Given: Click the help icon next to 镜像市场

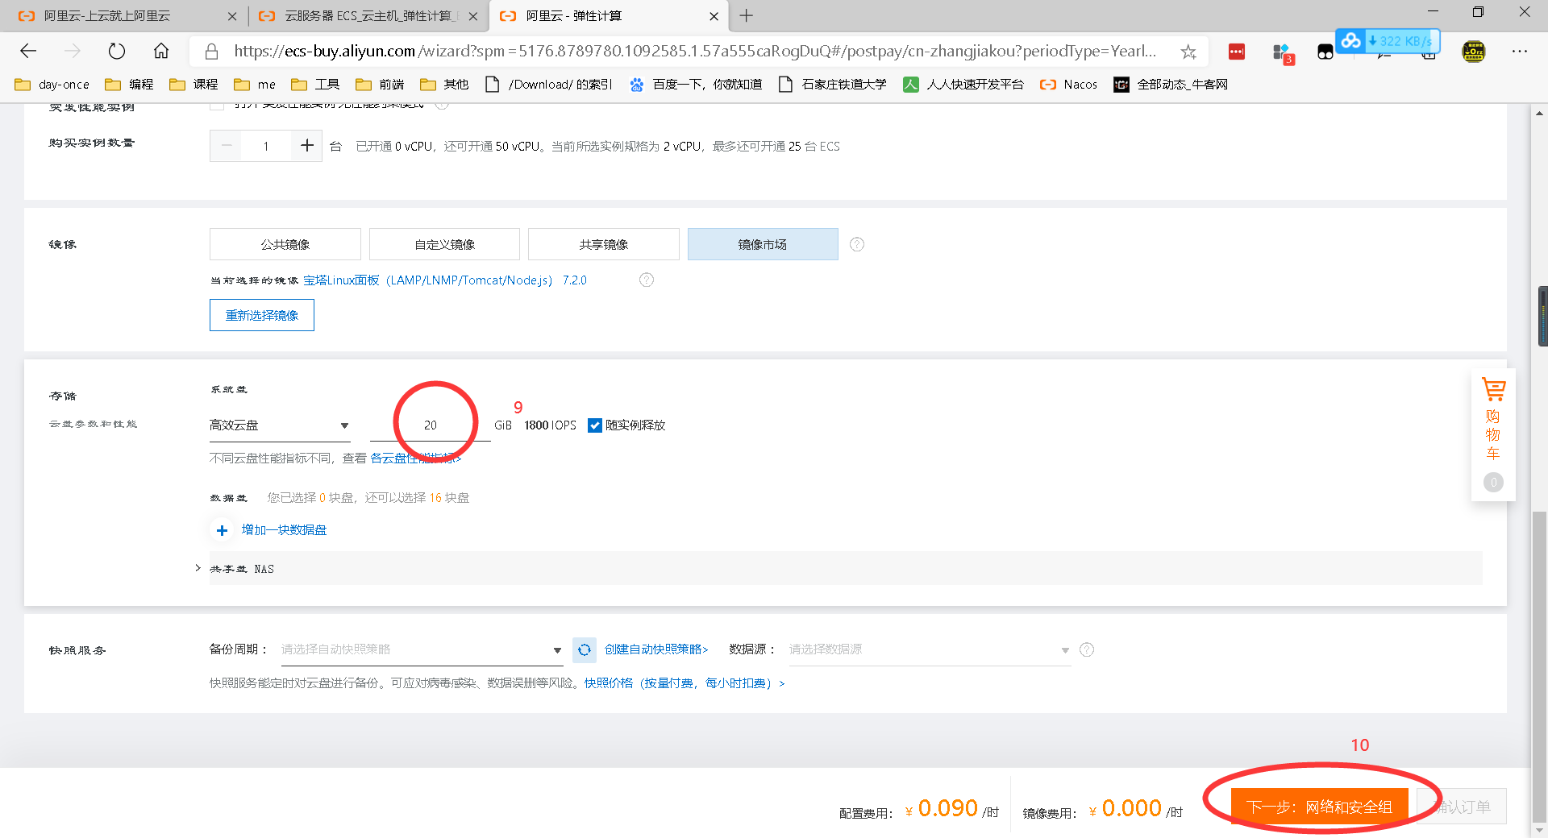Looking at the screenshot, I should coord(857,244).
